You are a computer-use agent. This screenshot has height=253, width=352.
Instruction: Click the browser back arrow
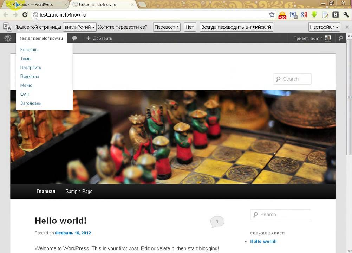[6, 15]
